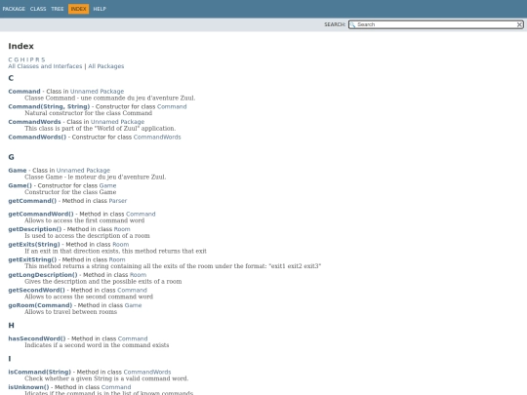Open the isCommand(String) method entry
This screenshot has width=527, height=395.
tap(40, 372)
